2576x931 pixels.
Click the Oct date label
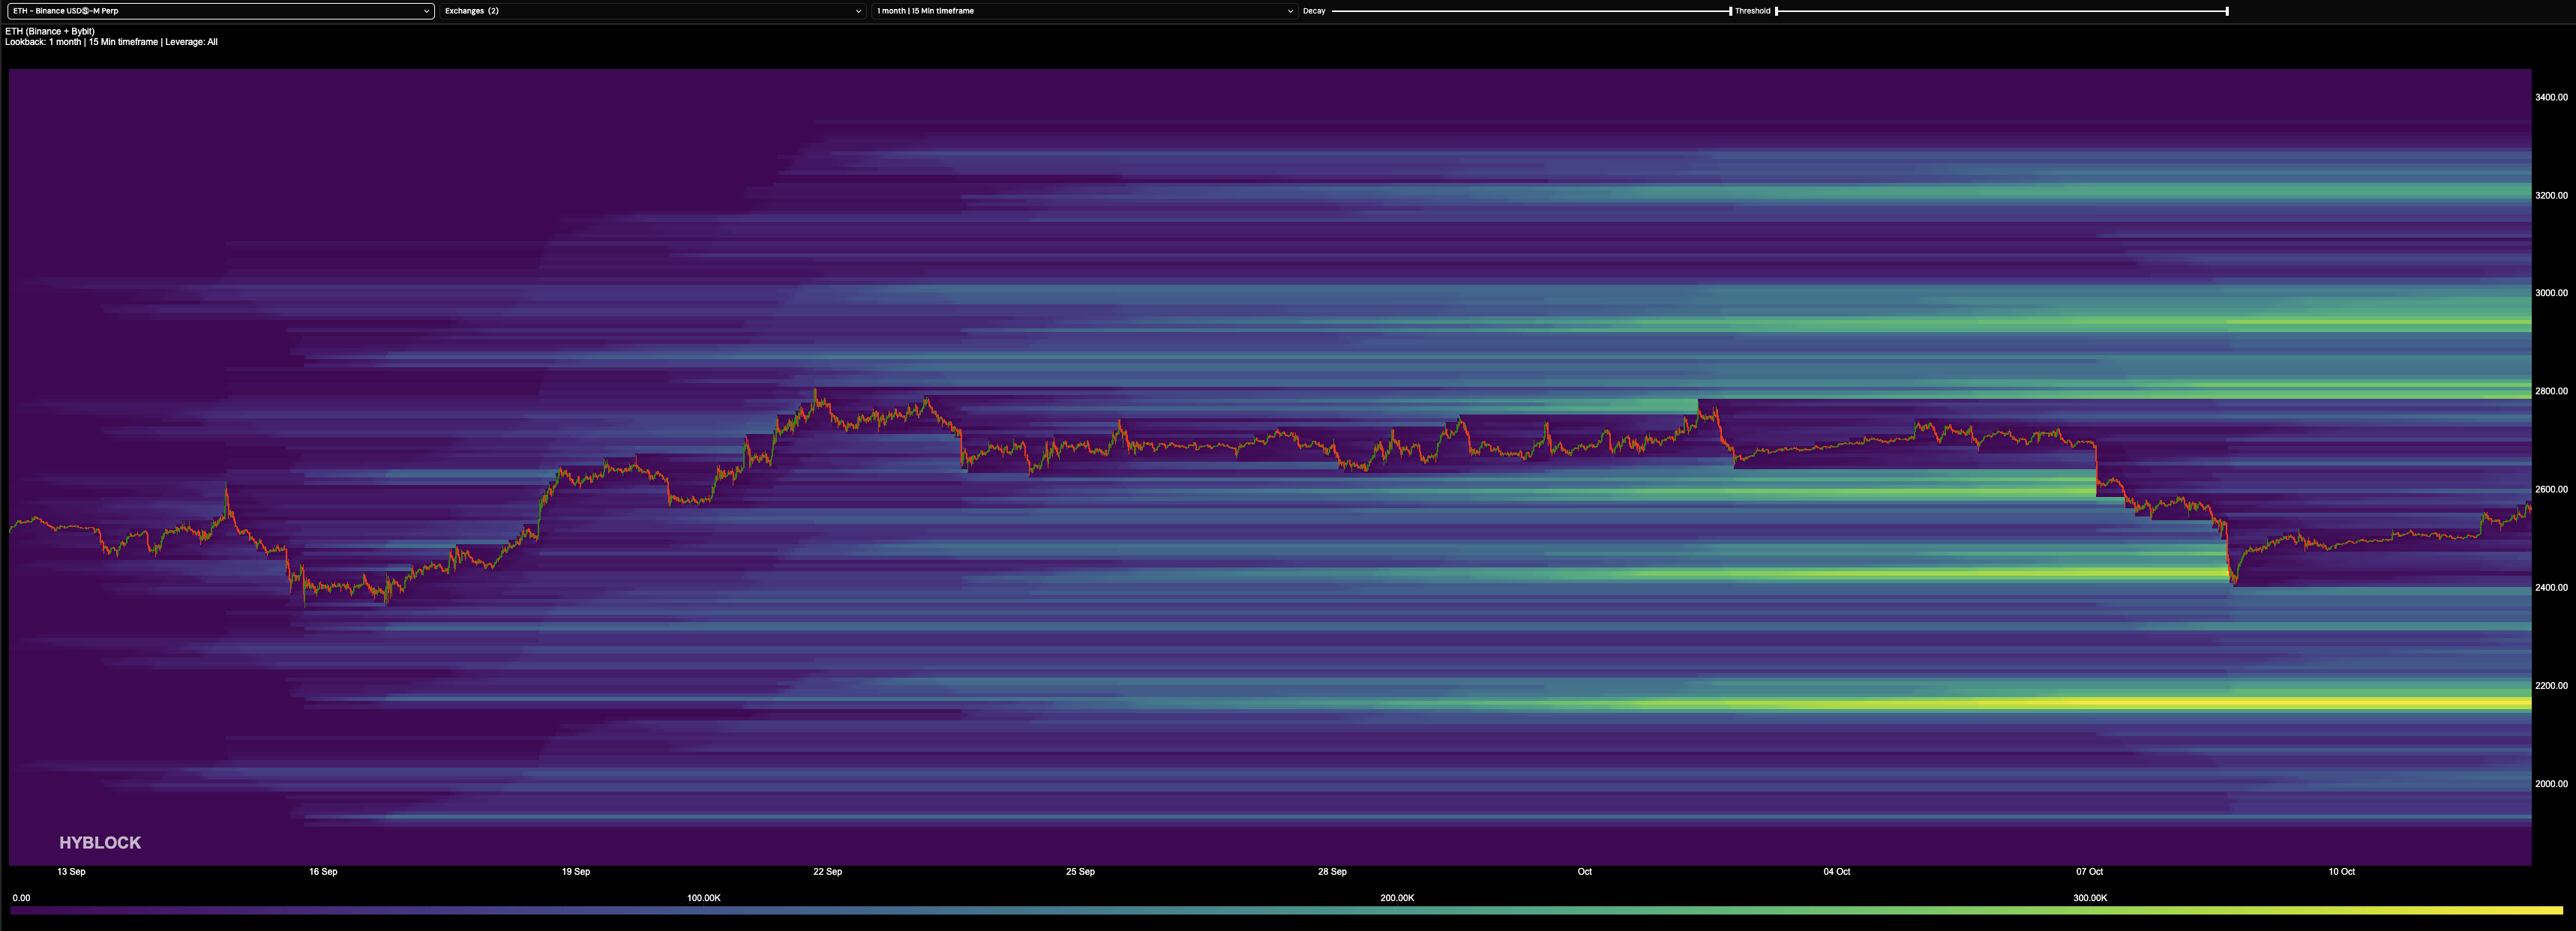[x=1585, y=872]
